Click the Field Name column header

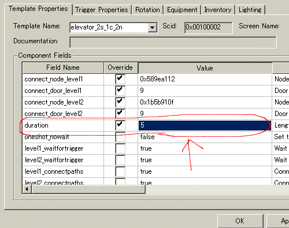coord(63,68)
